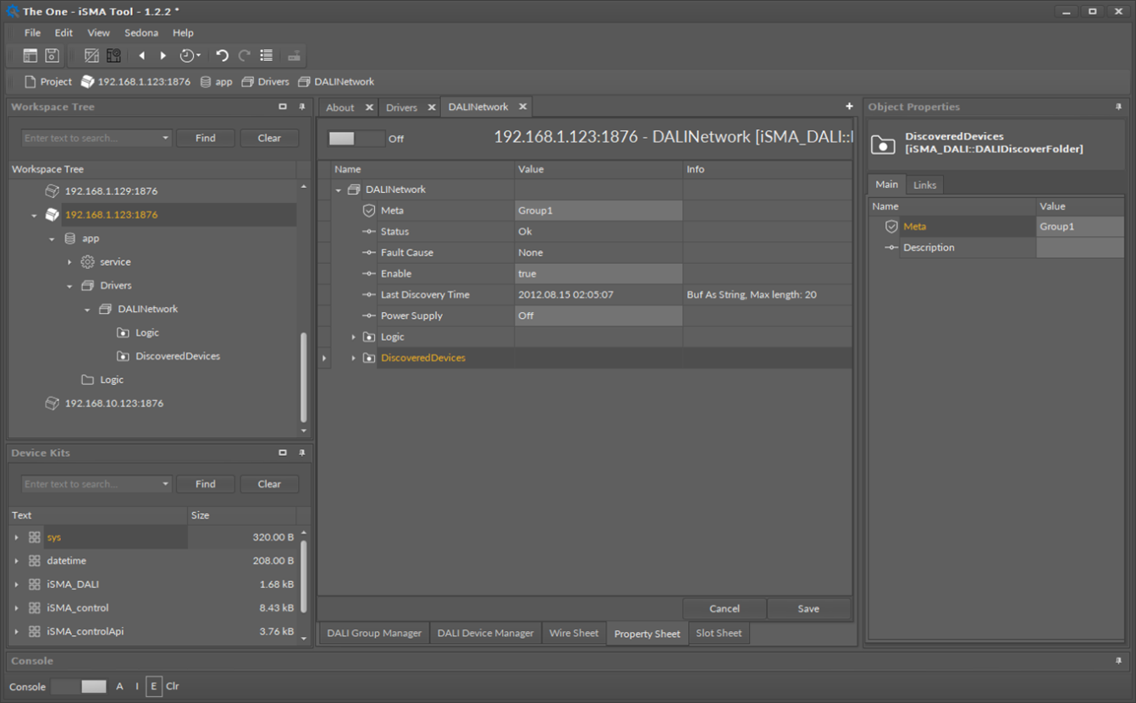Toggle the Console switch at the bottom
This screenshot has height=703, width=1136.
80,686
